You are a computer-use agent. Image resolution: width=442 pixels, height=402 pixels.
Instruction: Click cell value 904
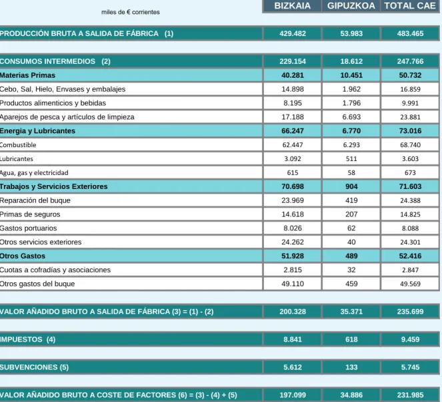[x=351, y=186]
